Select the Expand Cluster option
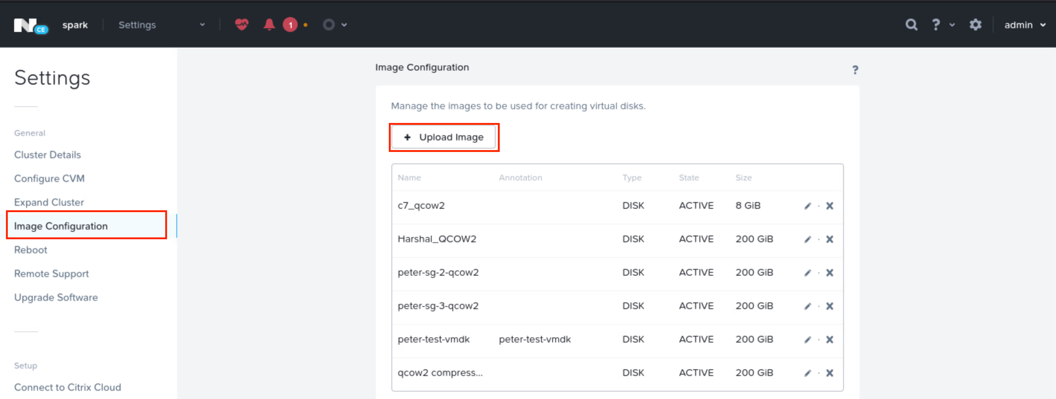 coord(49,202)
